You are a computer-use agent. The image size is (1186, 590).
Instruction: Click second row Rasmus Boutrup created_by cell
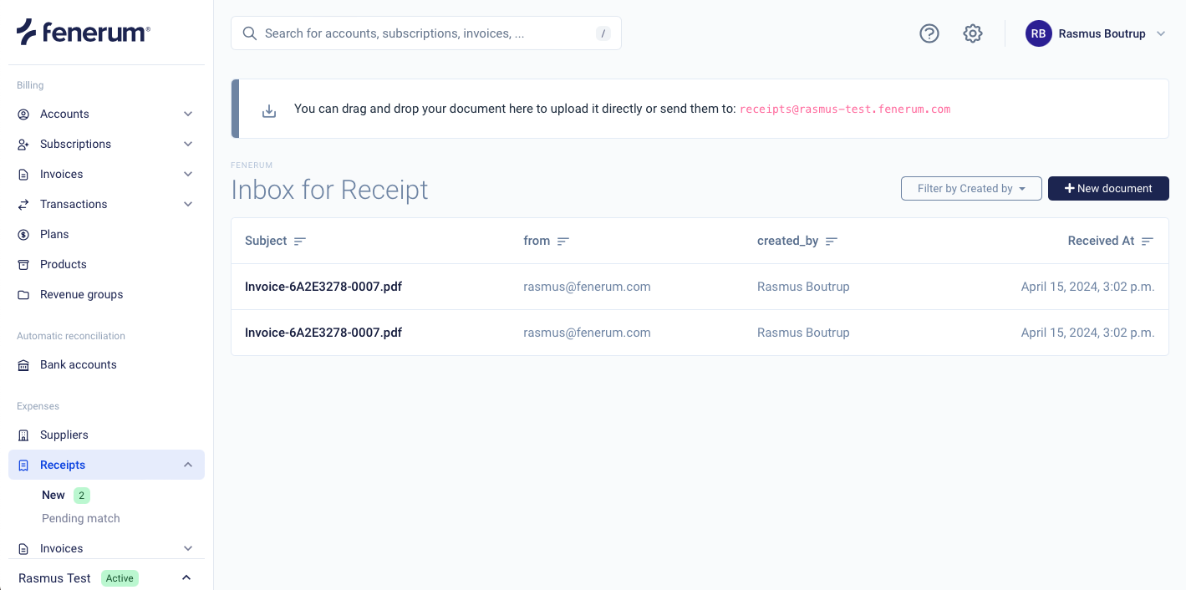tap(803, 333)
